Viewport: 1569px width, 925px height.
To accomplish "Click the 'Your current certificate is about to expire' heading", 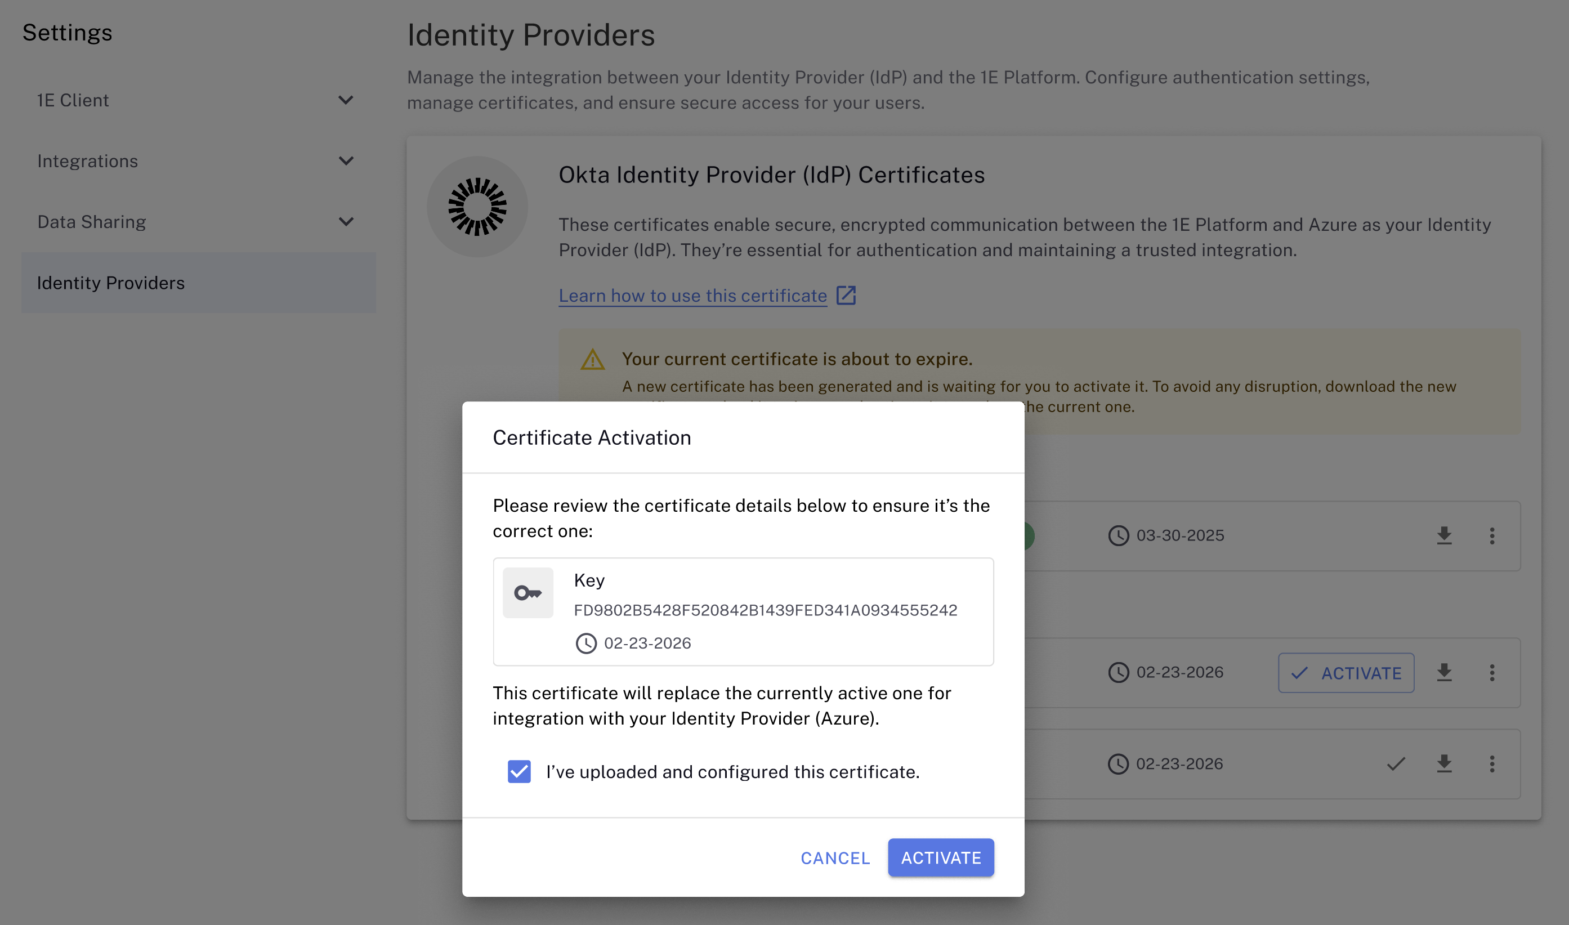I will [x=797, y=359].
